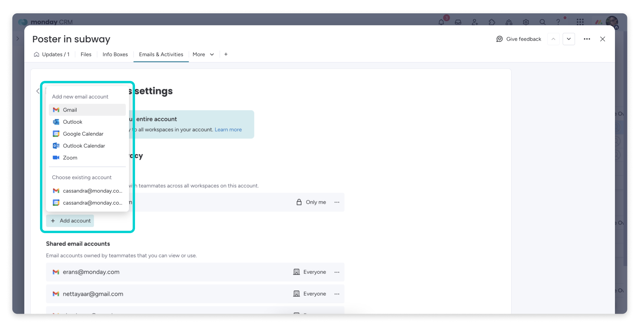The image size is (640, 327).
Task: Open search everything magnifier icon
Action: point(543,22)
